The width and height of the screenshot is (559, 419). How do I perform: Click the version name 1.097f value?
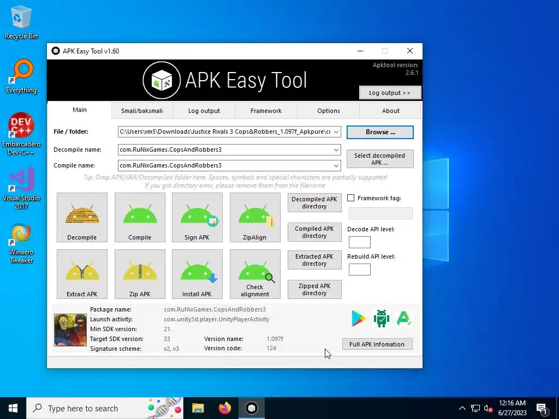275,339
